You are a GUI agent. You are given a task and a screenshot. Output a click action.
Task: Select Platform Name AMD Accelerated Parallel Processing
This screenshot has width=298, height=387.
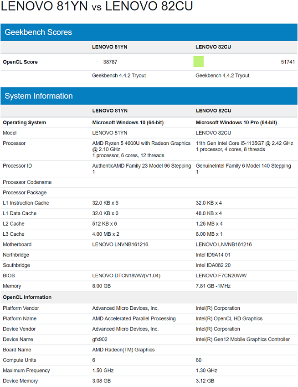134,318
